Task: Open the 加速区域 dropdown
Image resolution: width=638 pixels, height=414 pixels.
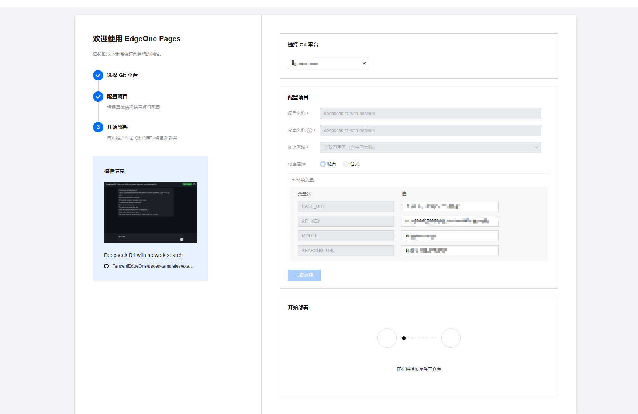Action: point(431,147)
